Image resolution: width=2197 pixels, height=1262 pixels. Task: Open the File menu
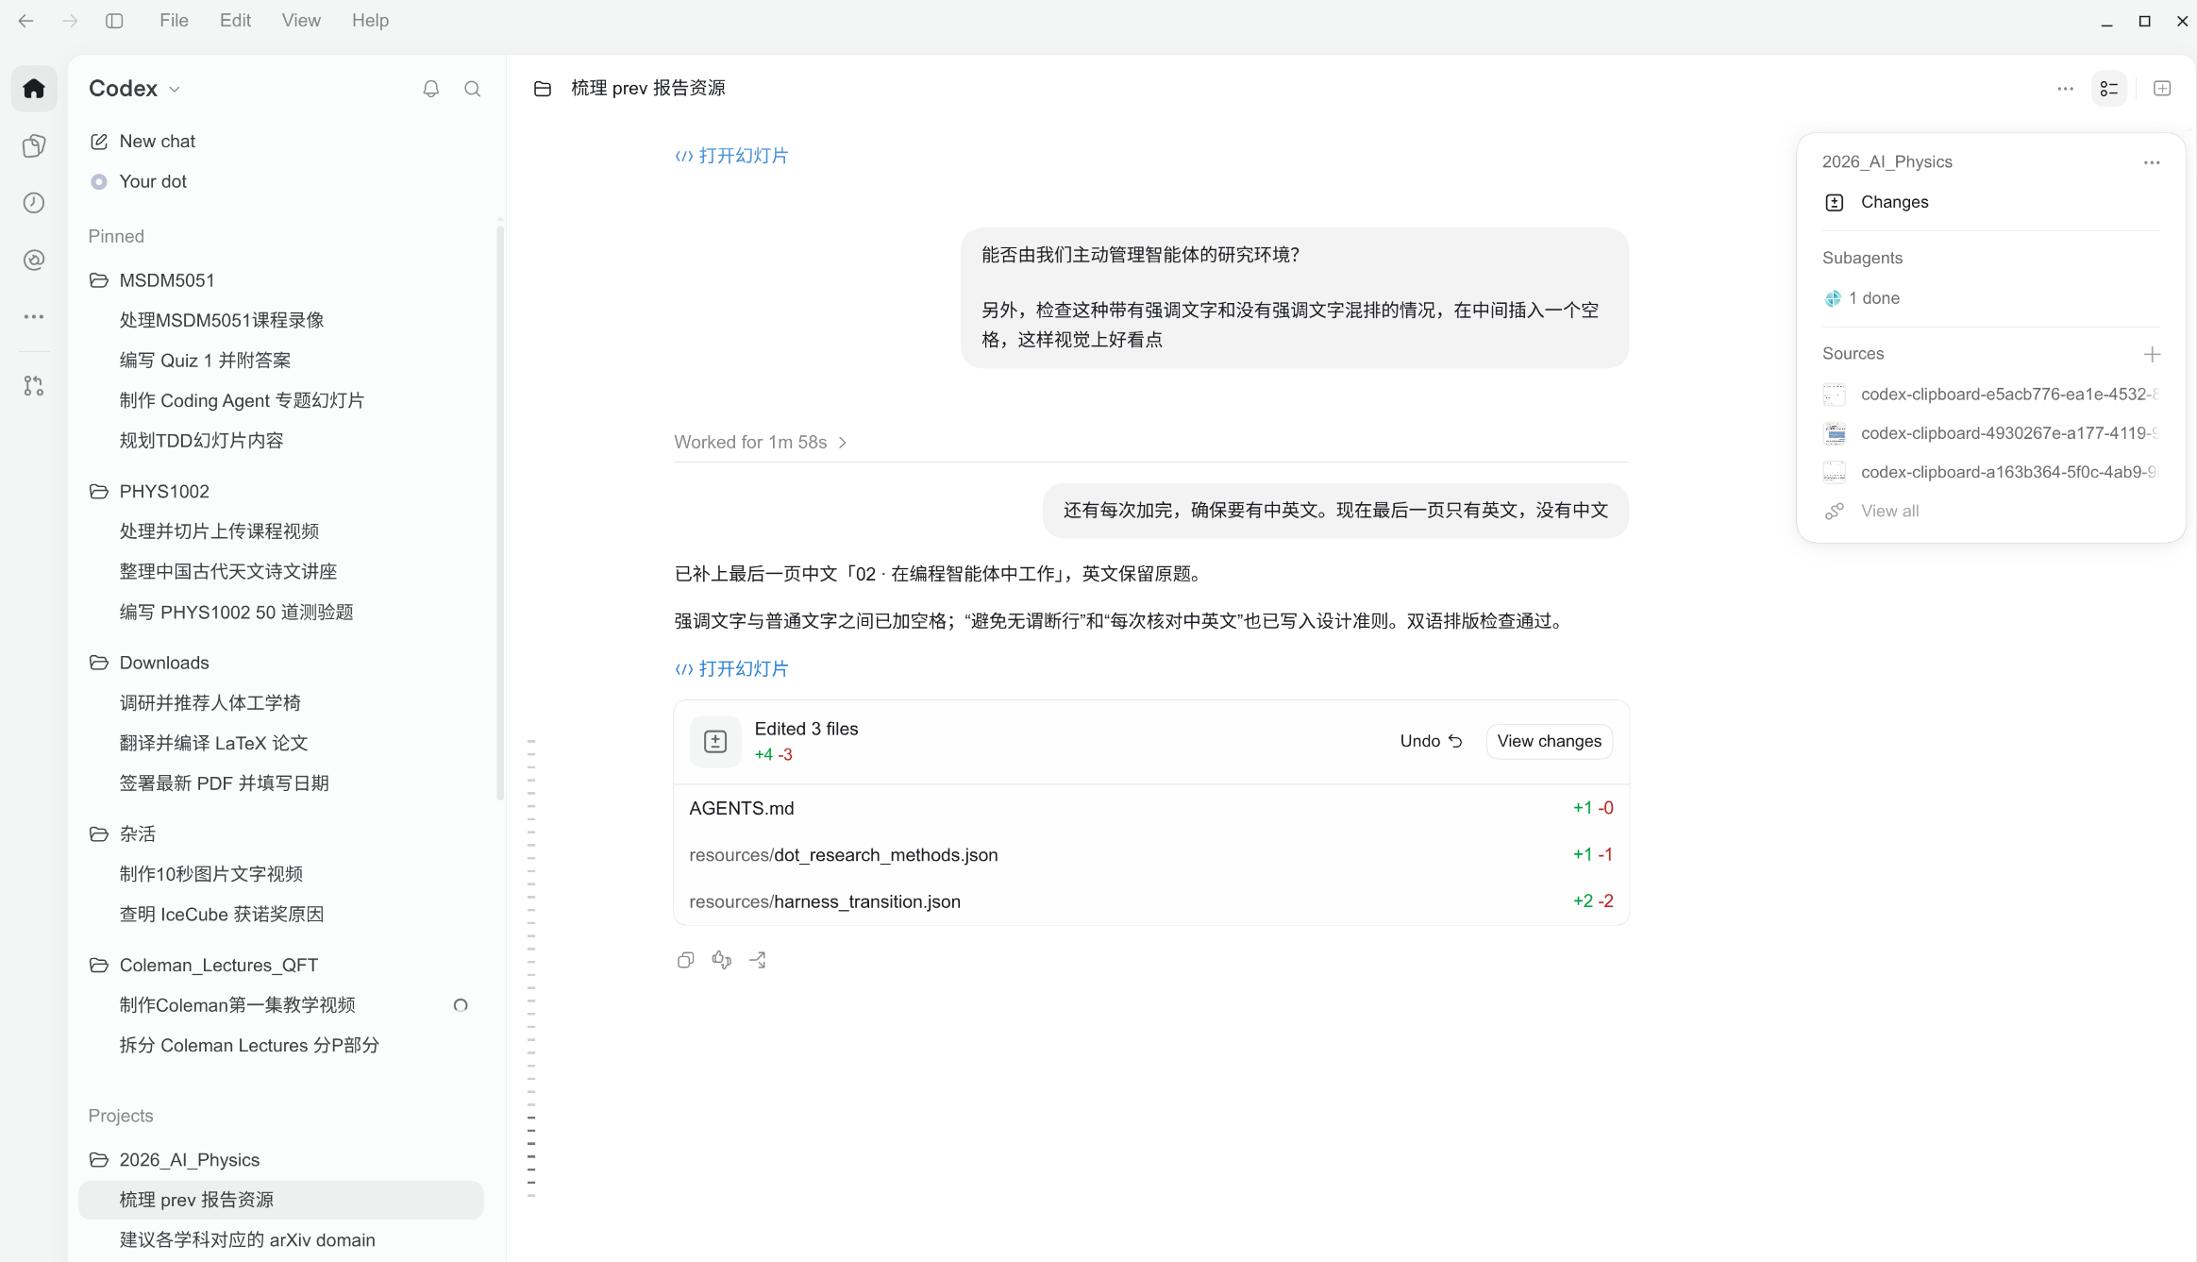pyautogui.click(x=174, y=21)
